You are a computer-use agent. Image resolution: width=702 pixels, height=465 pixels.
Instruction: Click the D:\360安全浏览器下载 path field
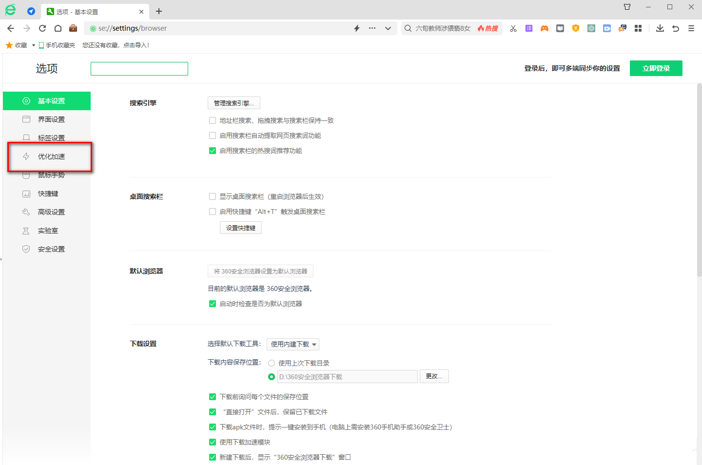(x=348, y=377)
